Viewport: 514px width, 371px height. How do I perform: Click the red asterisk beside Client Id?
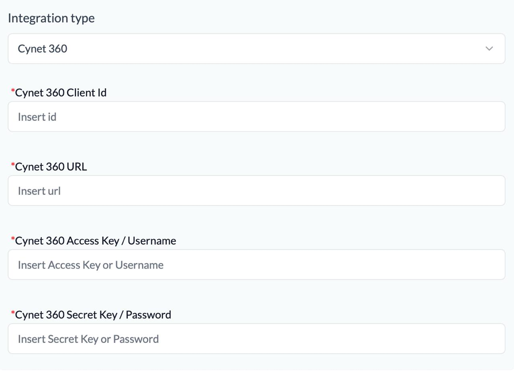tap(13, 92)
